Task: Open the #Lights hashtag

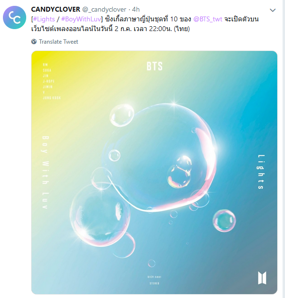Action: coord(44,19)
